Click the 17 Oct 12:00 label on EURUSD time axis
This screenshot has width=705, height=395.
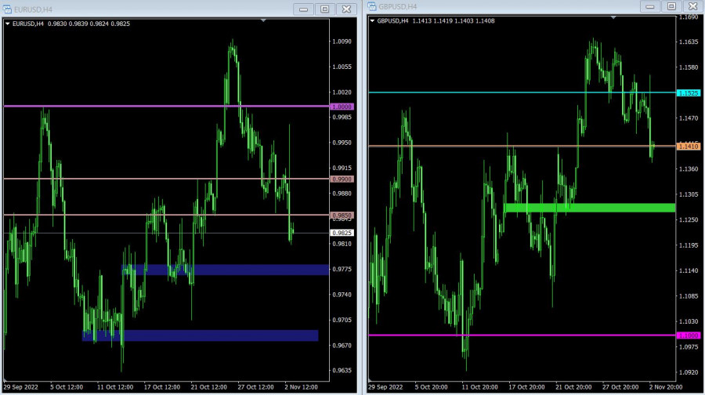pyautogui.click(x=162, y=387)
